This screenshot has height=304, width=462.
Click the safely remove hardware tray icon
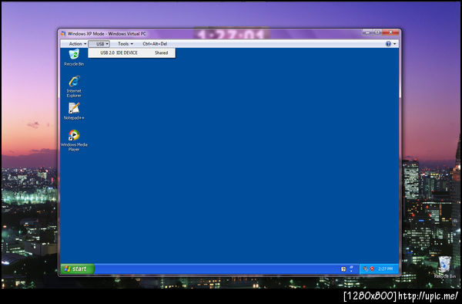(366, 269)
